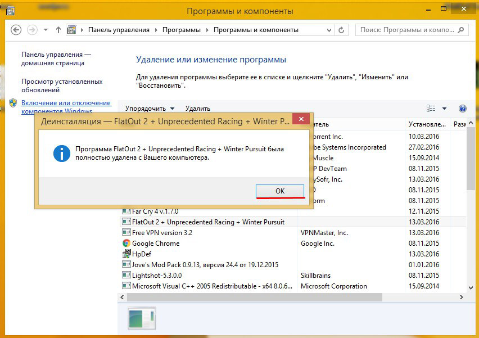Select the Программы breadcrumb in address bar
The image size is (479, 338).
pos(182,30)
